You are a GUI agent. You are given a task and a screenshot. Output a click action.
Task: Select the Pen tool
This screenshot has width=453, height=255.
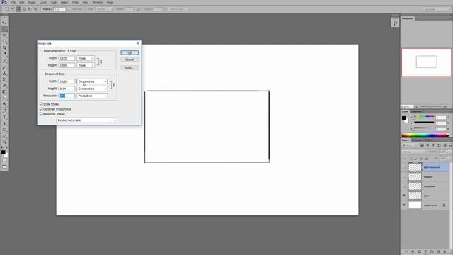click(4, 110)
